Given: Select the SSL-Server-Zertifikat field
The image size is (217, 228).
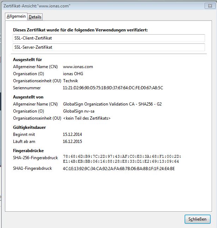Looking at the screenshot, I should point(109,47).
